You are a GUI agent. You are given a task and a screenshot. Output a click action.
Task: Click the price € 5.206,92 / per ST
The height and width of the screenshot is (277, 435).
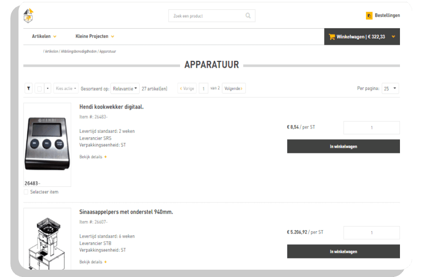click(x=305, y=232)
